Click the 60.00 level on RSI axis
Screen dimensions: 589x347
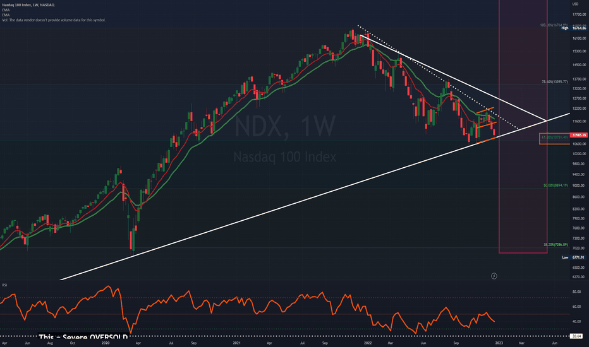point(576,307)
